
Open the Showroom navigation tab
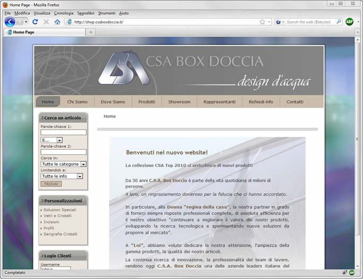179,102
